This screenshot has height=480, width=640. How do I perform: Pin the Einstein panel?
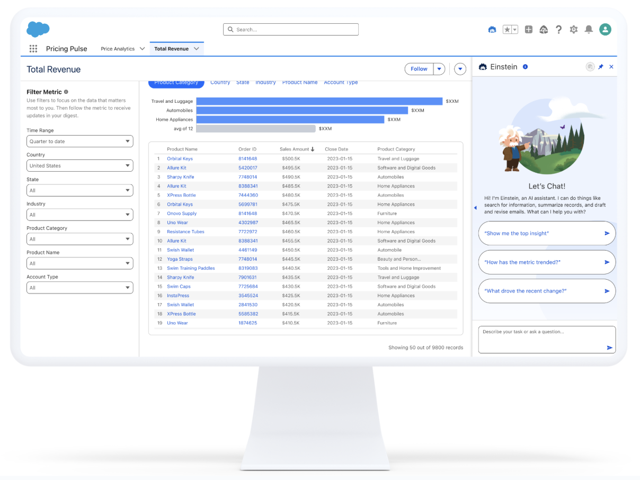click(x=601, y=67)
